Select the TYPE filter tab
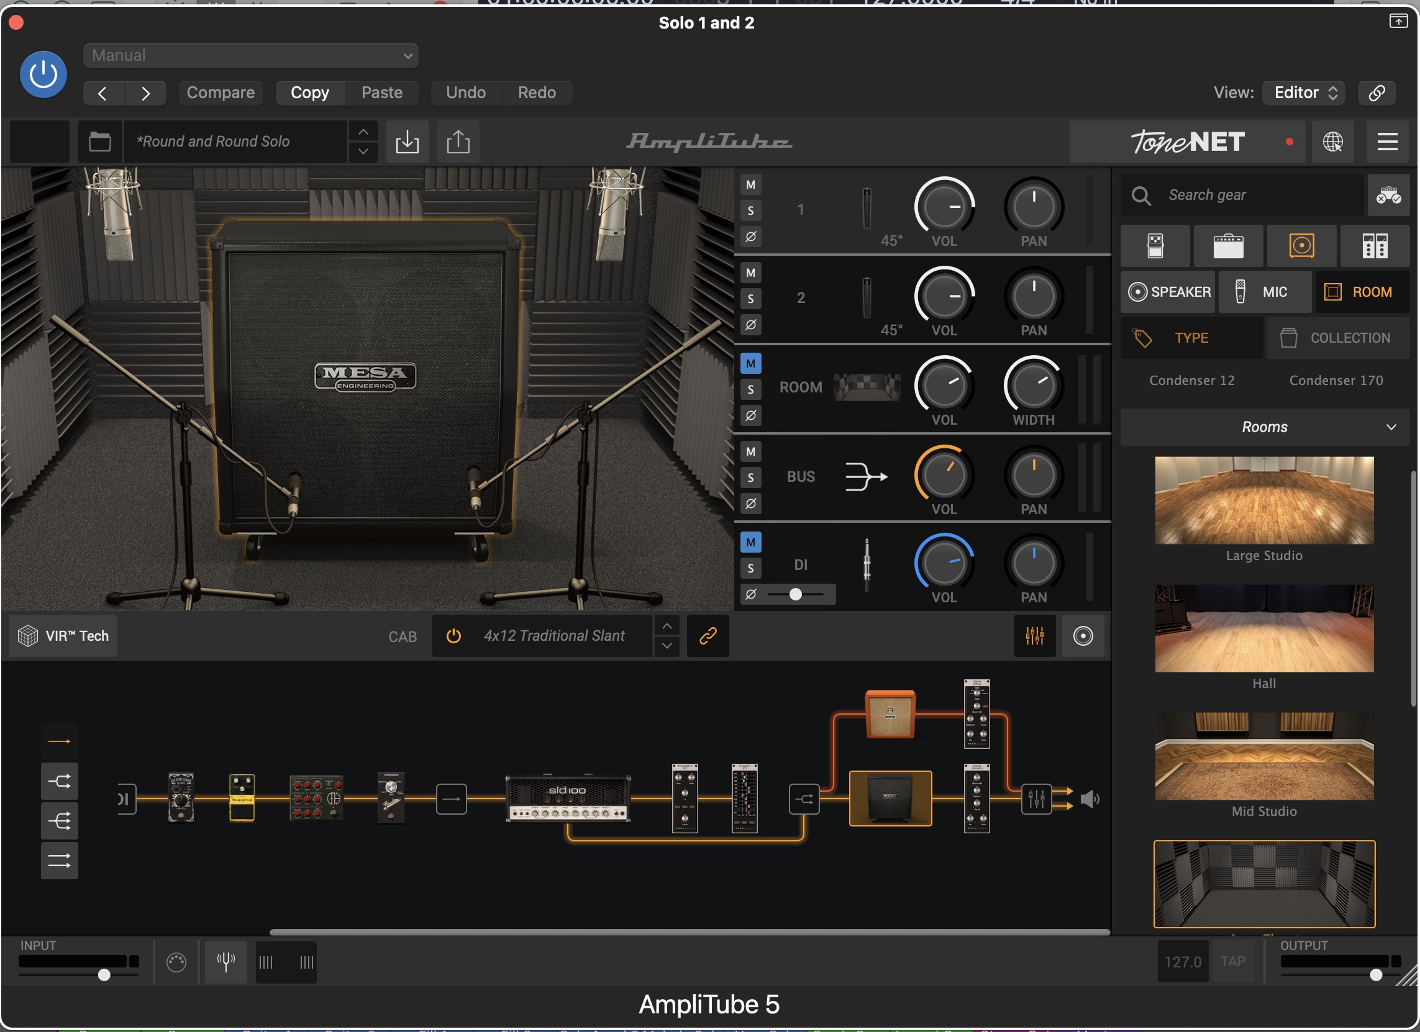Viewport: 1420px width, 1032px height. (1191, 338)
